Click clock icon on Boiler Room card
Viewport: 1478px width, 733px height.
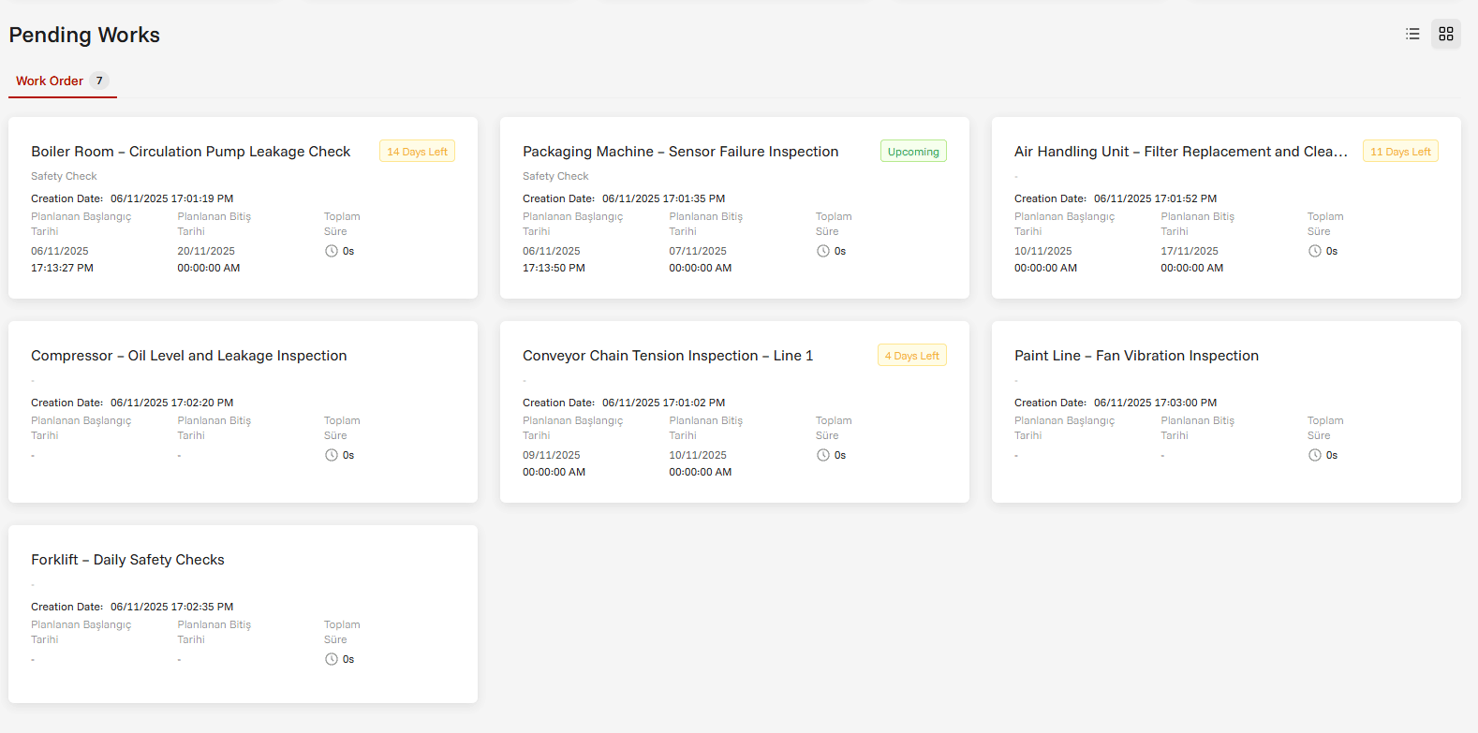[332, 251]
